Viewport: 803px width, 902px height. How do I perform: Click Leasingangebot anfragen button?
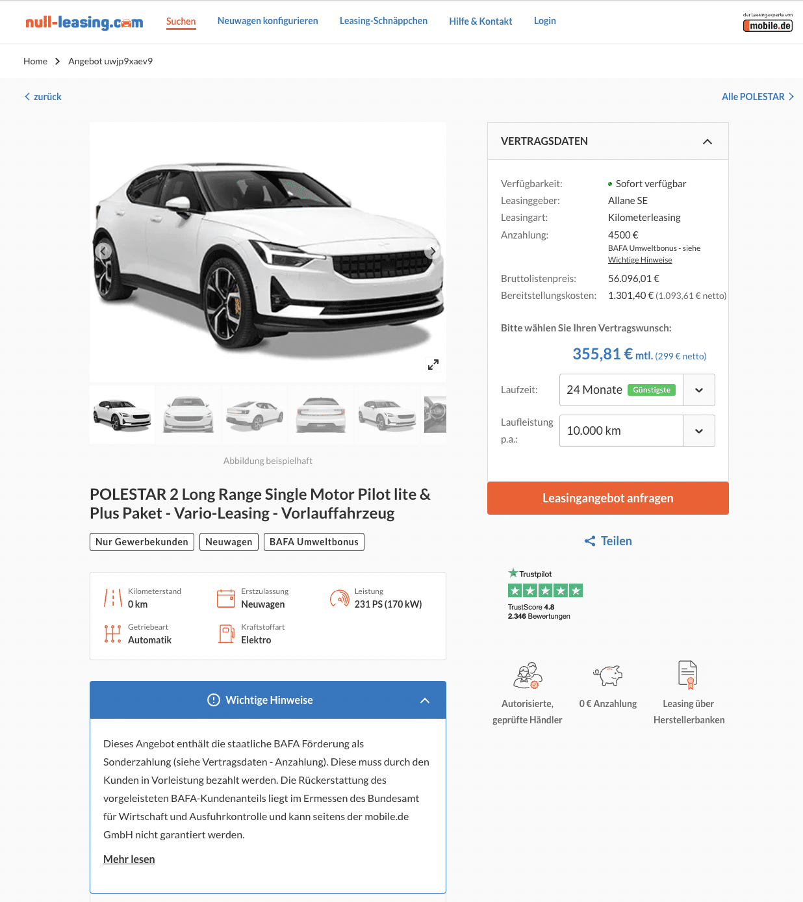[608, 498]
